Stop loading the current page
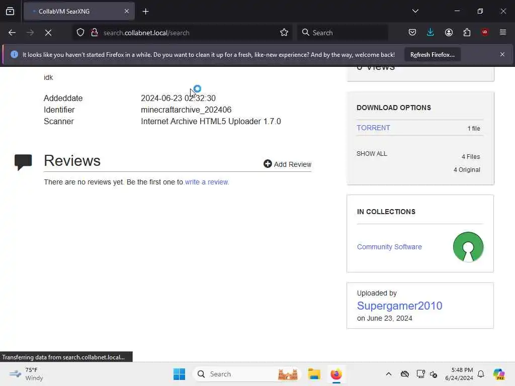The height and width of the screenshot is (386, 515). (x=48, y=33)
